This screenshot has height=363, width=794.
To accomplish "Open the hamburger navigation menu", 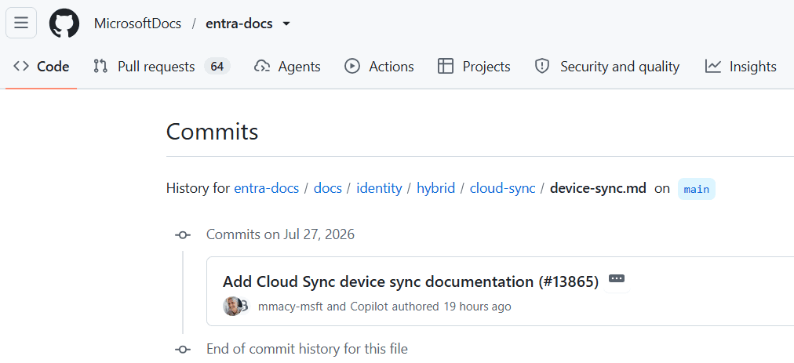I will pos(21,23).
